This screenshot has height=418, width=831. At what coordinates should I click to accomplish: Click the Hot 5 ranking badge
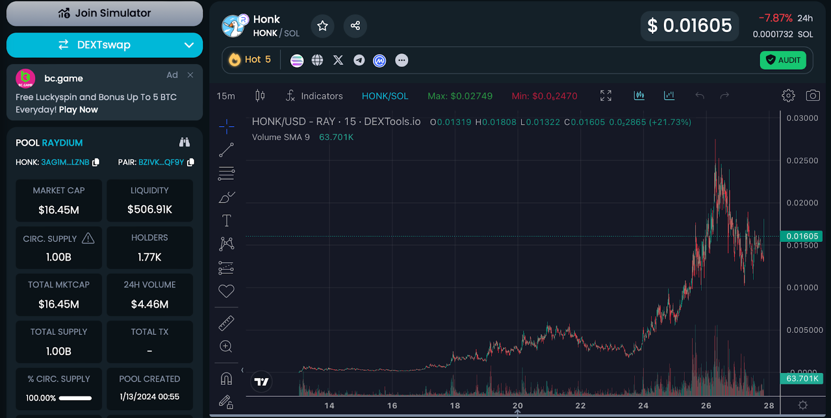(x=250, y=60)
